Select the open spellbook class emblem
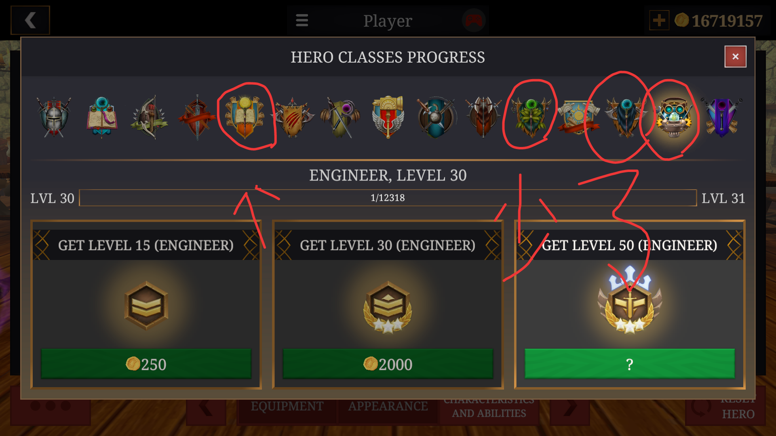Screen dimensions: 776x436 point(102,117)
